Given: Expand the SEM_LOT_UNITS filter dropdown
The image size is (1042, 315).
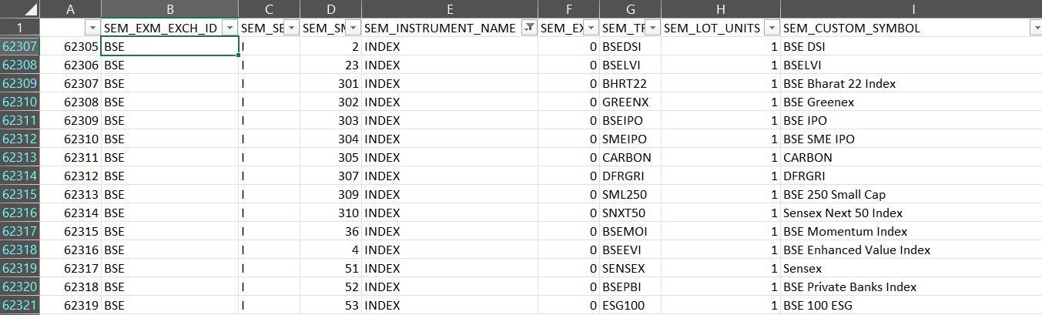Looking at the screenshot, I should 771,28.
